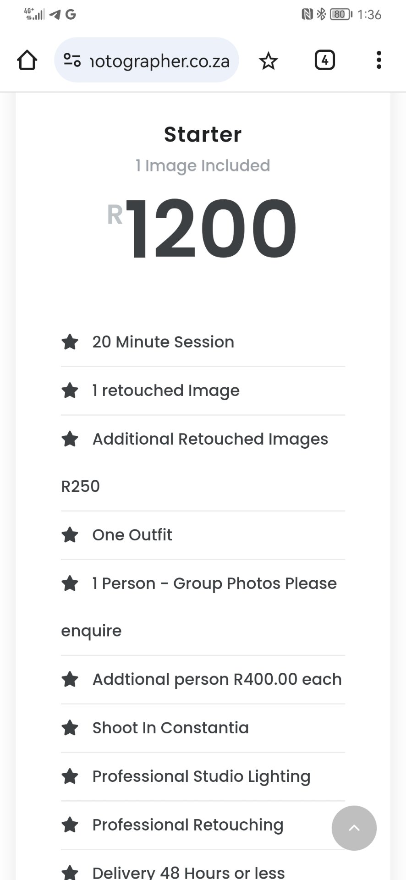This screenshot has width=406, height=880.
Task: Tap the R1200 price text
Action: [203, 228]
